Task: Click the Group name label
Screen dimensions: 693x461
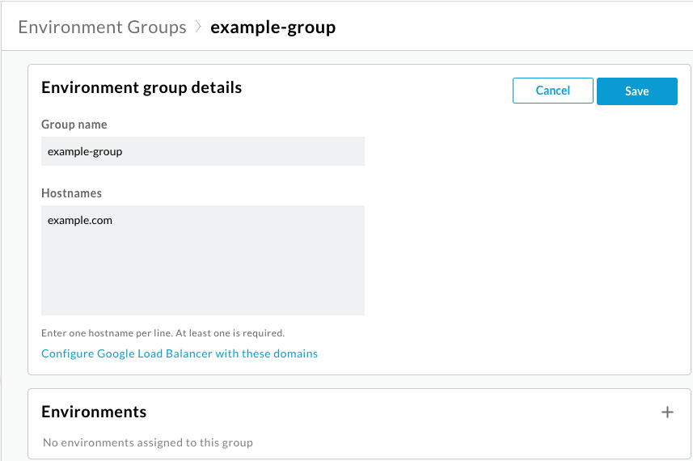Action: (x=74, y=125)
